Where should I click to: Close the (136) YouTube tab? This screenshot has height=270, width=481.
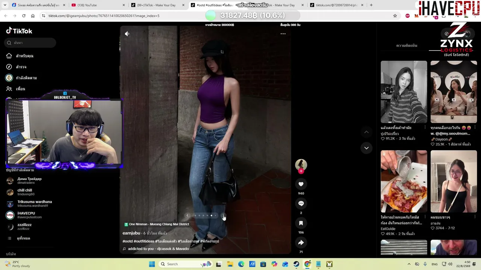124,5
